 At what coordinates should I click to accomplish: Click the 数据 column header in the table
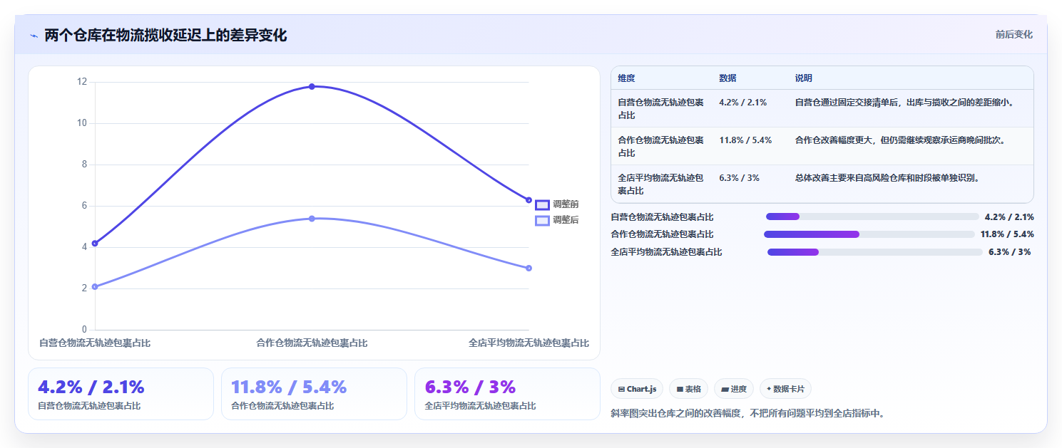pos(727,78)
